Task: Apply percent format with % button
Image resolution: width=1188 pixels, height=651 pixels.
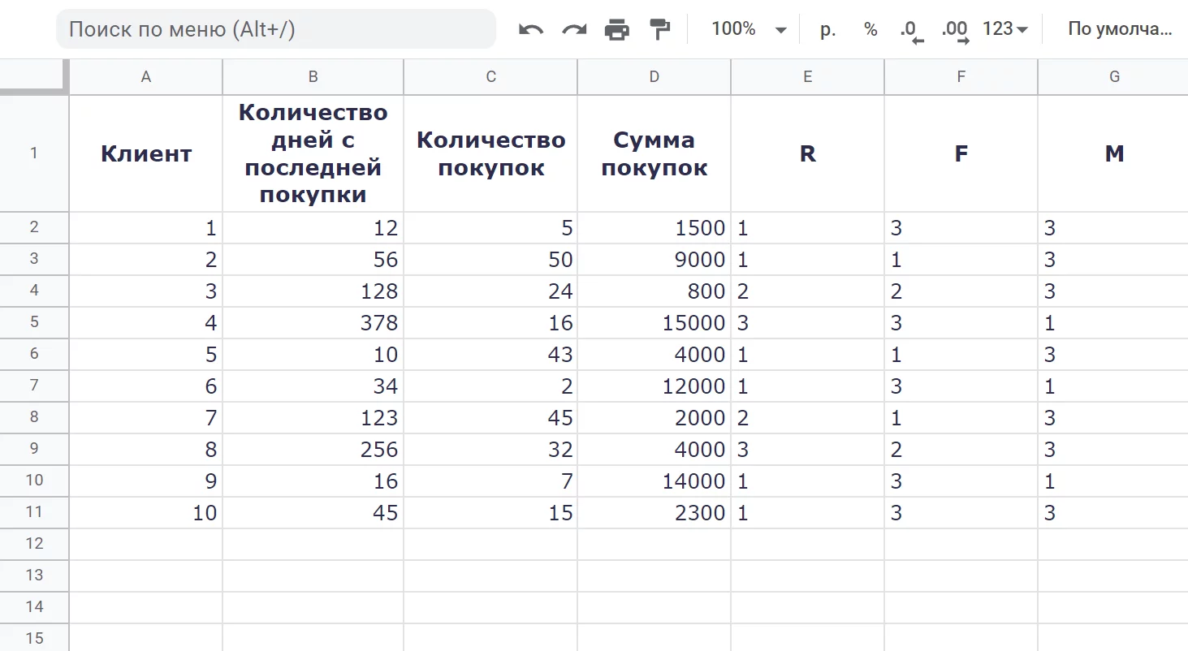Action: click(870, 30)
